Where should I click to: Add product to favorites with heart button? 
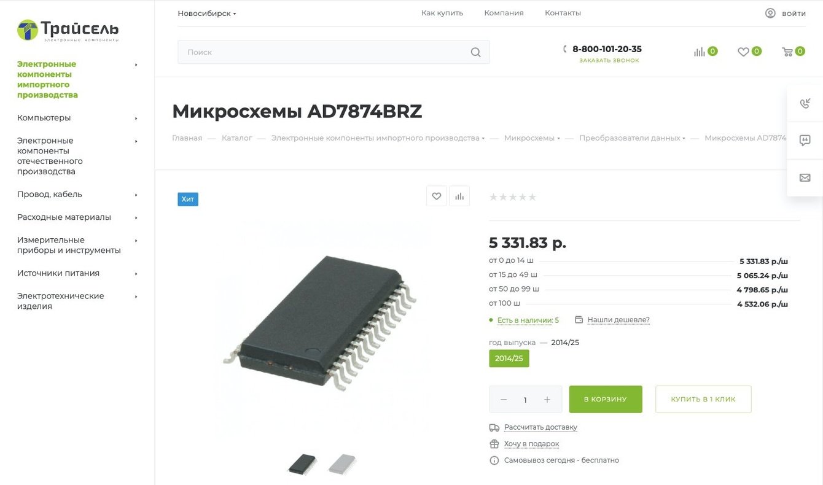coord(437,196)
